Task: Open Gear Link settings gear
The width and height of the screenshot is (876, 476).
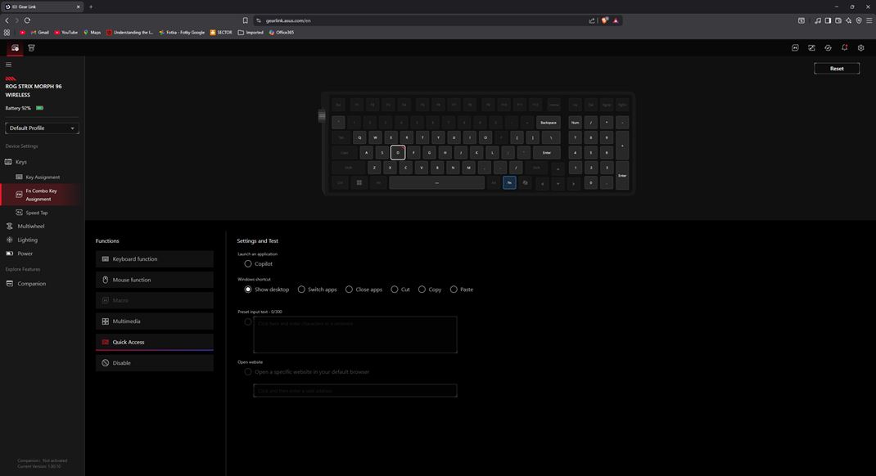Action: point(861,48)
